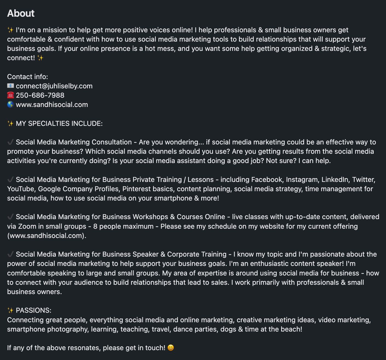The image size is (386, 360).
Task: Click the smiley face emoji at the end
Action: pyautogui.click(x=171, y=348)
